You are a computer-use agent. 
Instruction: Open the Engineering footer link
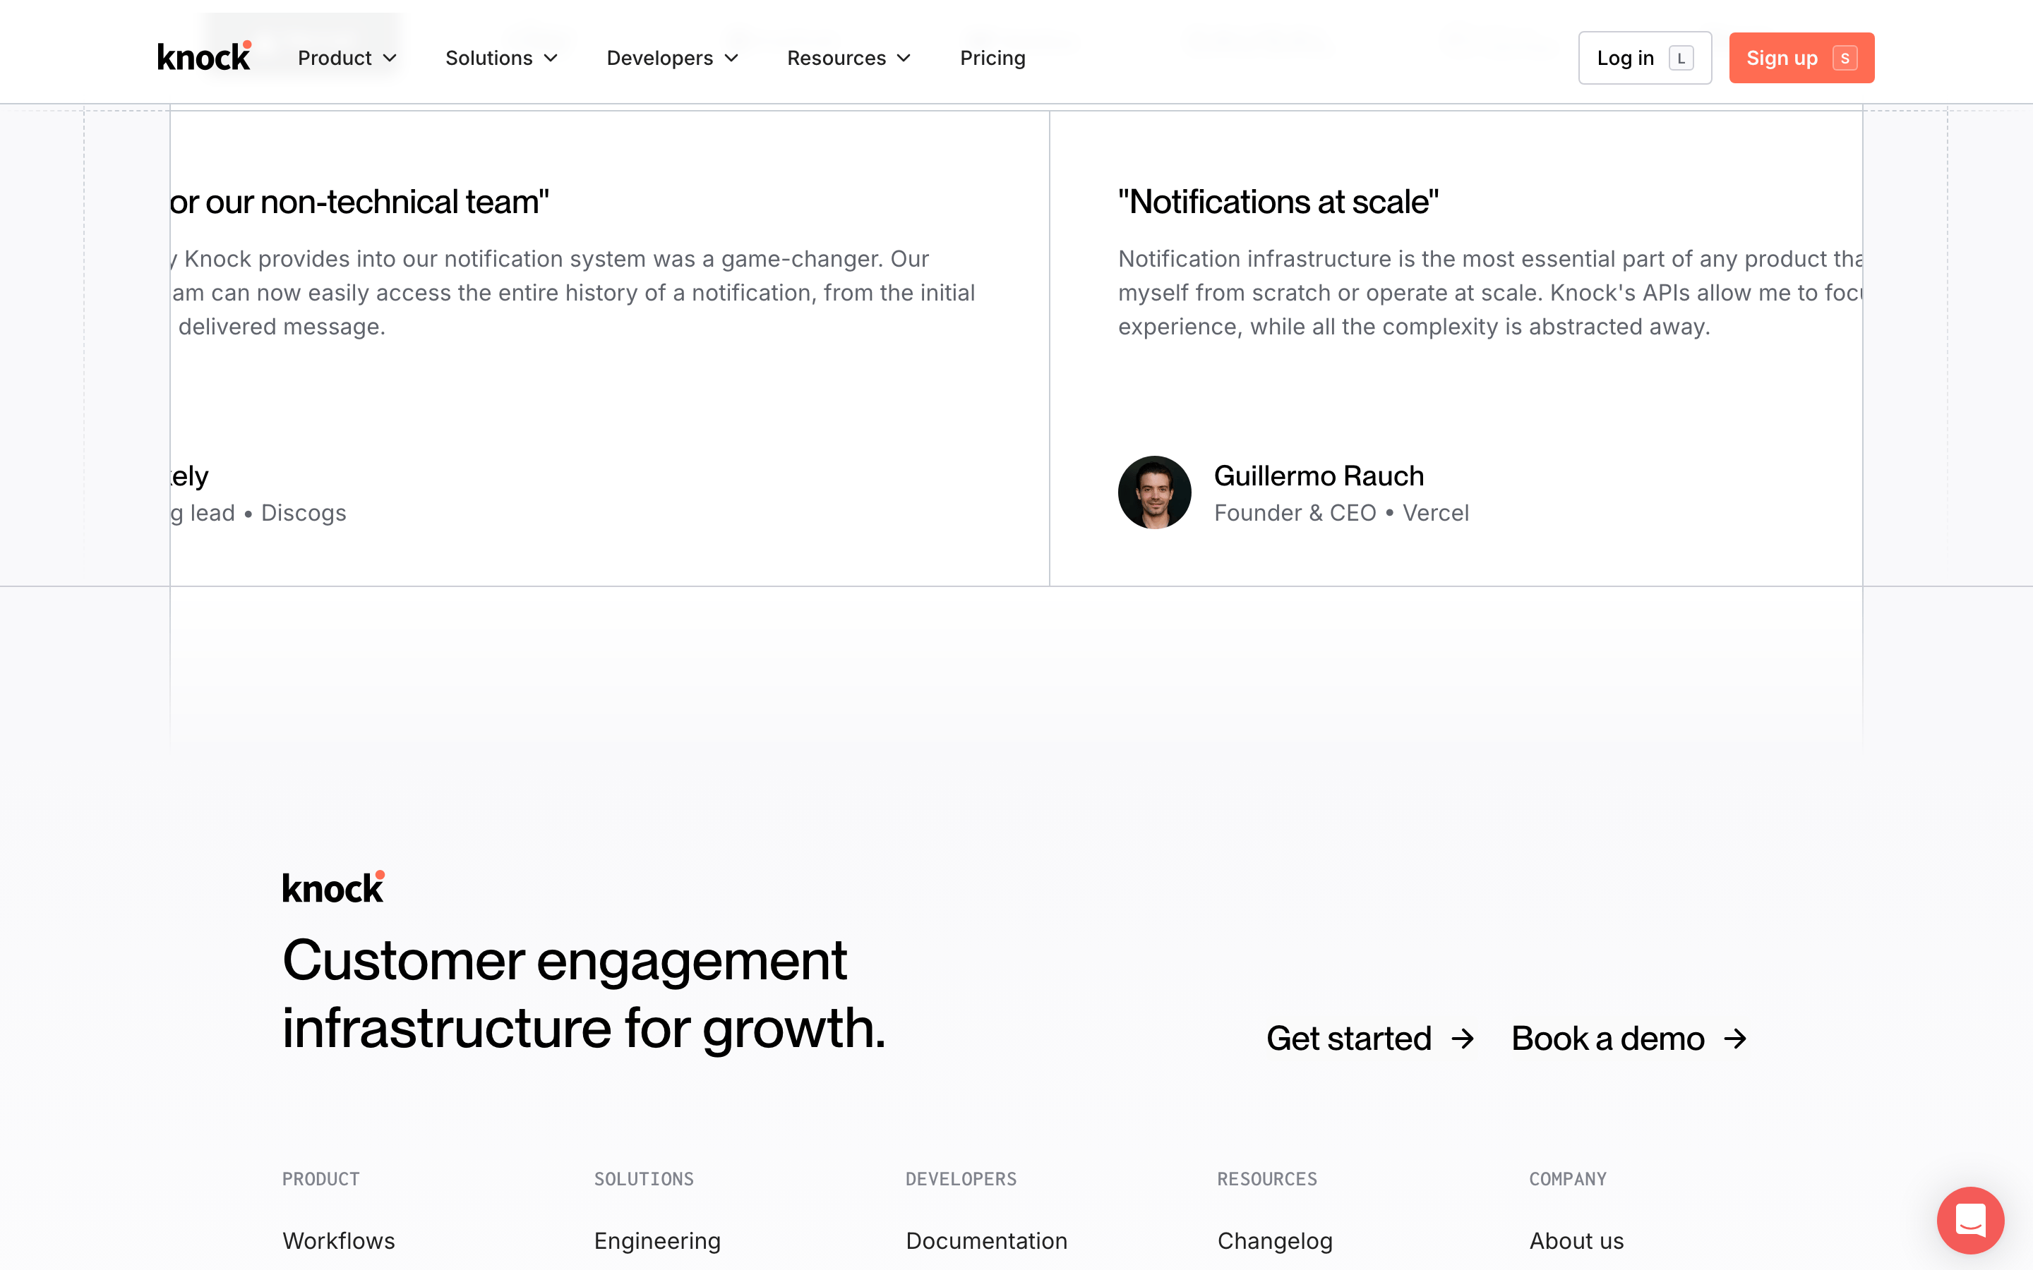[x=657, y=1240]
